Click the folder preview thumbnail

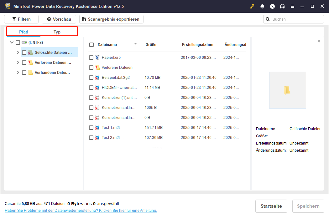click(x=287, y=90)
